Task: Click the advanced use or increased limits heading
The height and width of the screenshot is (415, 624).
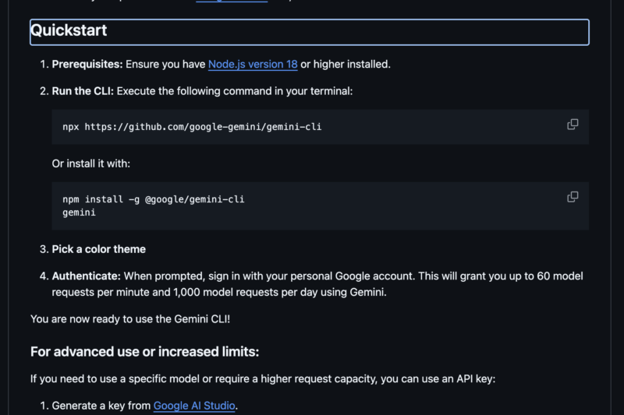Action: pos(144,351)
